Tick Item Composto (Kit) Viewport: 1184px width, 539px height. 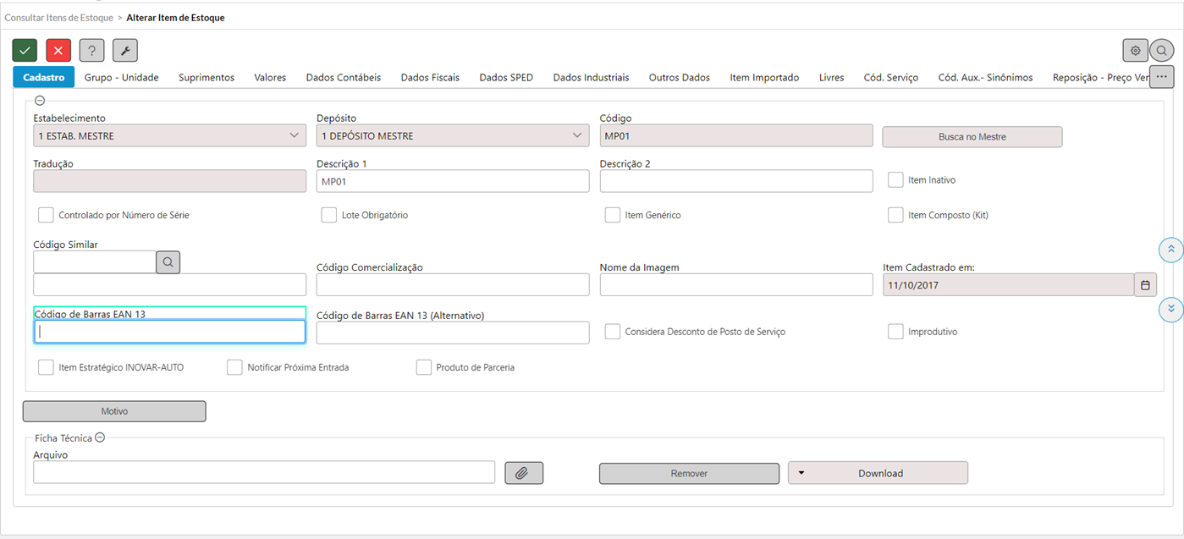click(895, 215)
